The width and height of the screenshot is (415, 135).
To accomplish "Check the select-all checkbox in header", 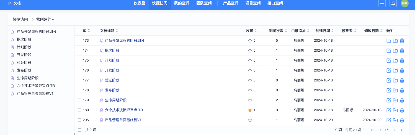I will tap(79, 31).
